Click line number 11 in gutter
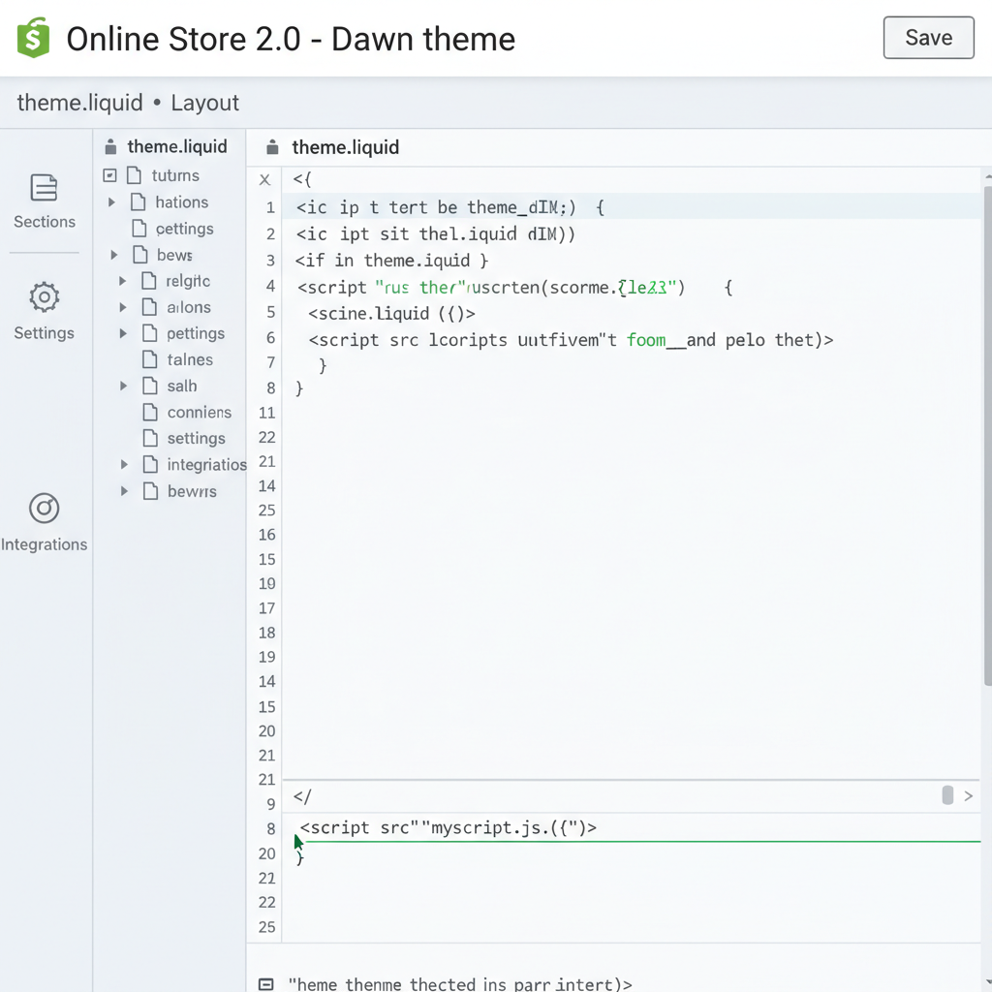This screenshot has height=992, width=992. click(x=267, y=413)
